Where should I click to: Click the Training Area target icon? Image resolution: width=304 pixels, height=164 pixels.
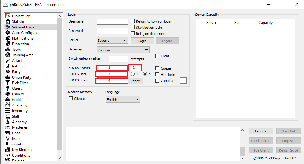pos(8,55)
